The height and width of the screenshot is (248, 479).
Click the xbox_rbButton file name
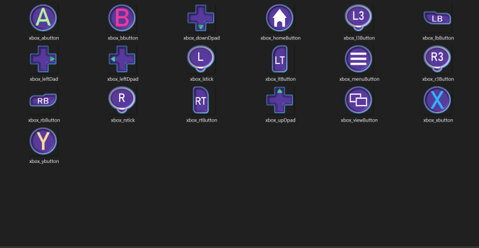tap(44, 120)
